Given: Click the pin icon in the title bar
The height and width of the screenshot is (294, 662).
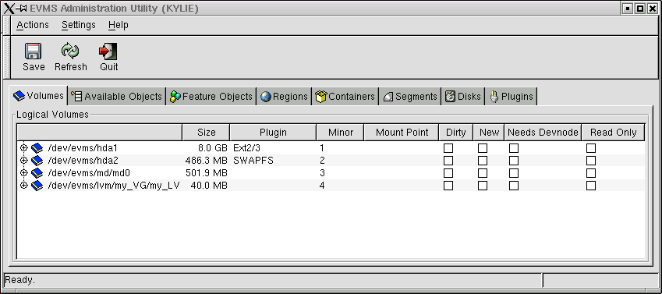Looking at the screenshot, I should pyautogui.click(x=22, y=8).
